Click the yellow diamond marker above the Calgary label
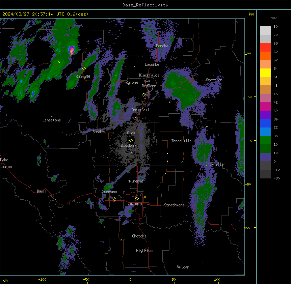This screenshot has height=284, width=291. pyautogui.click(x=137, y=199)
